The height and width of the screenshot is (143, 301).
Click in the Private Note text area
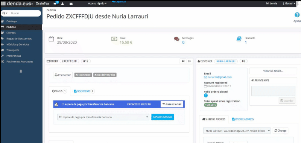273,91
